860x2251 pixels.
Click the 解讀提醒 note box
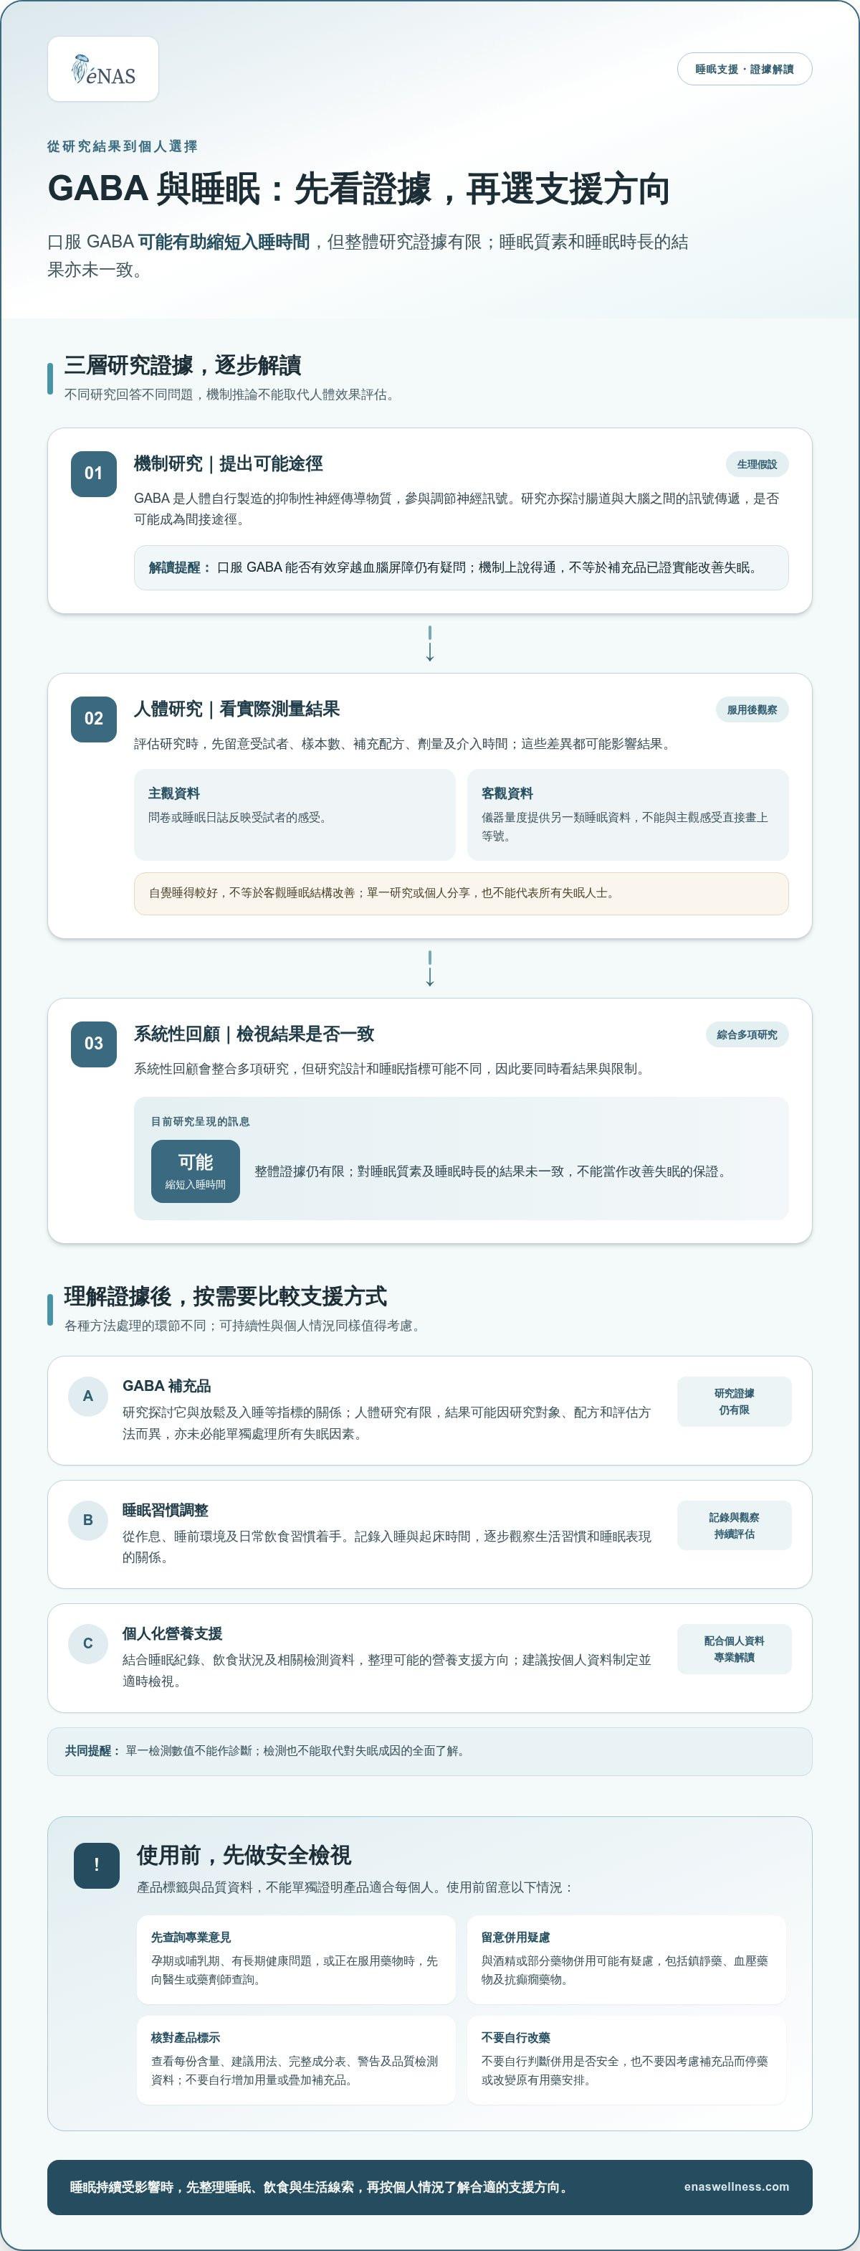pos(461,568)
